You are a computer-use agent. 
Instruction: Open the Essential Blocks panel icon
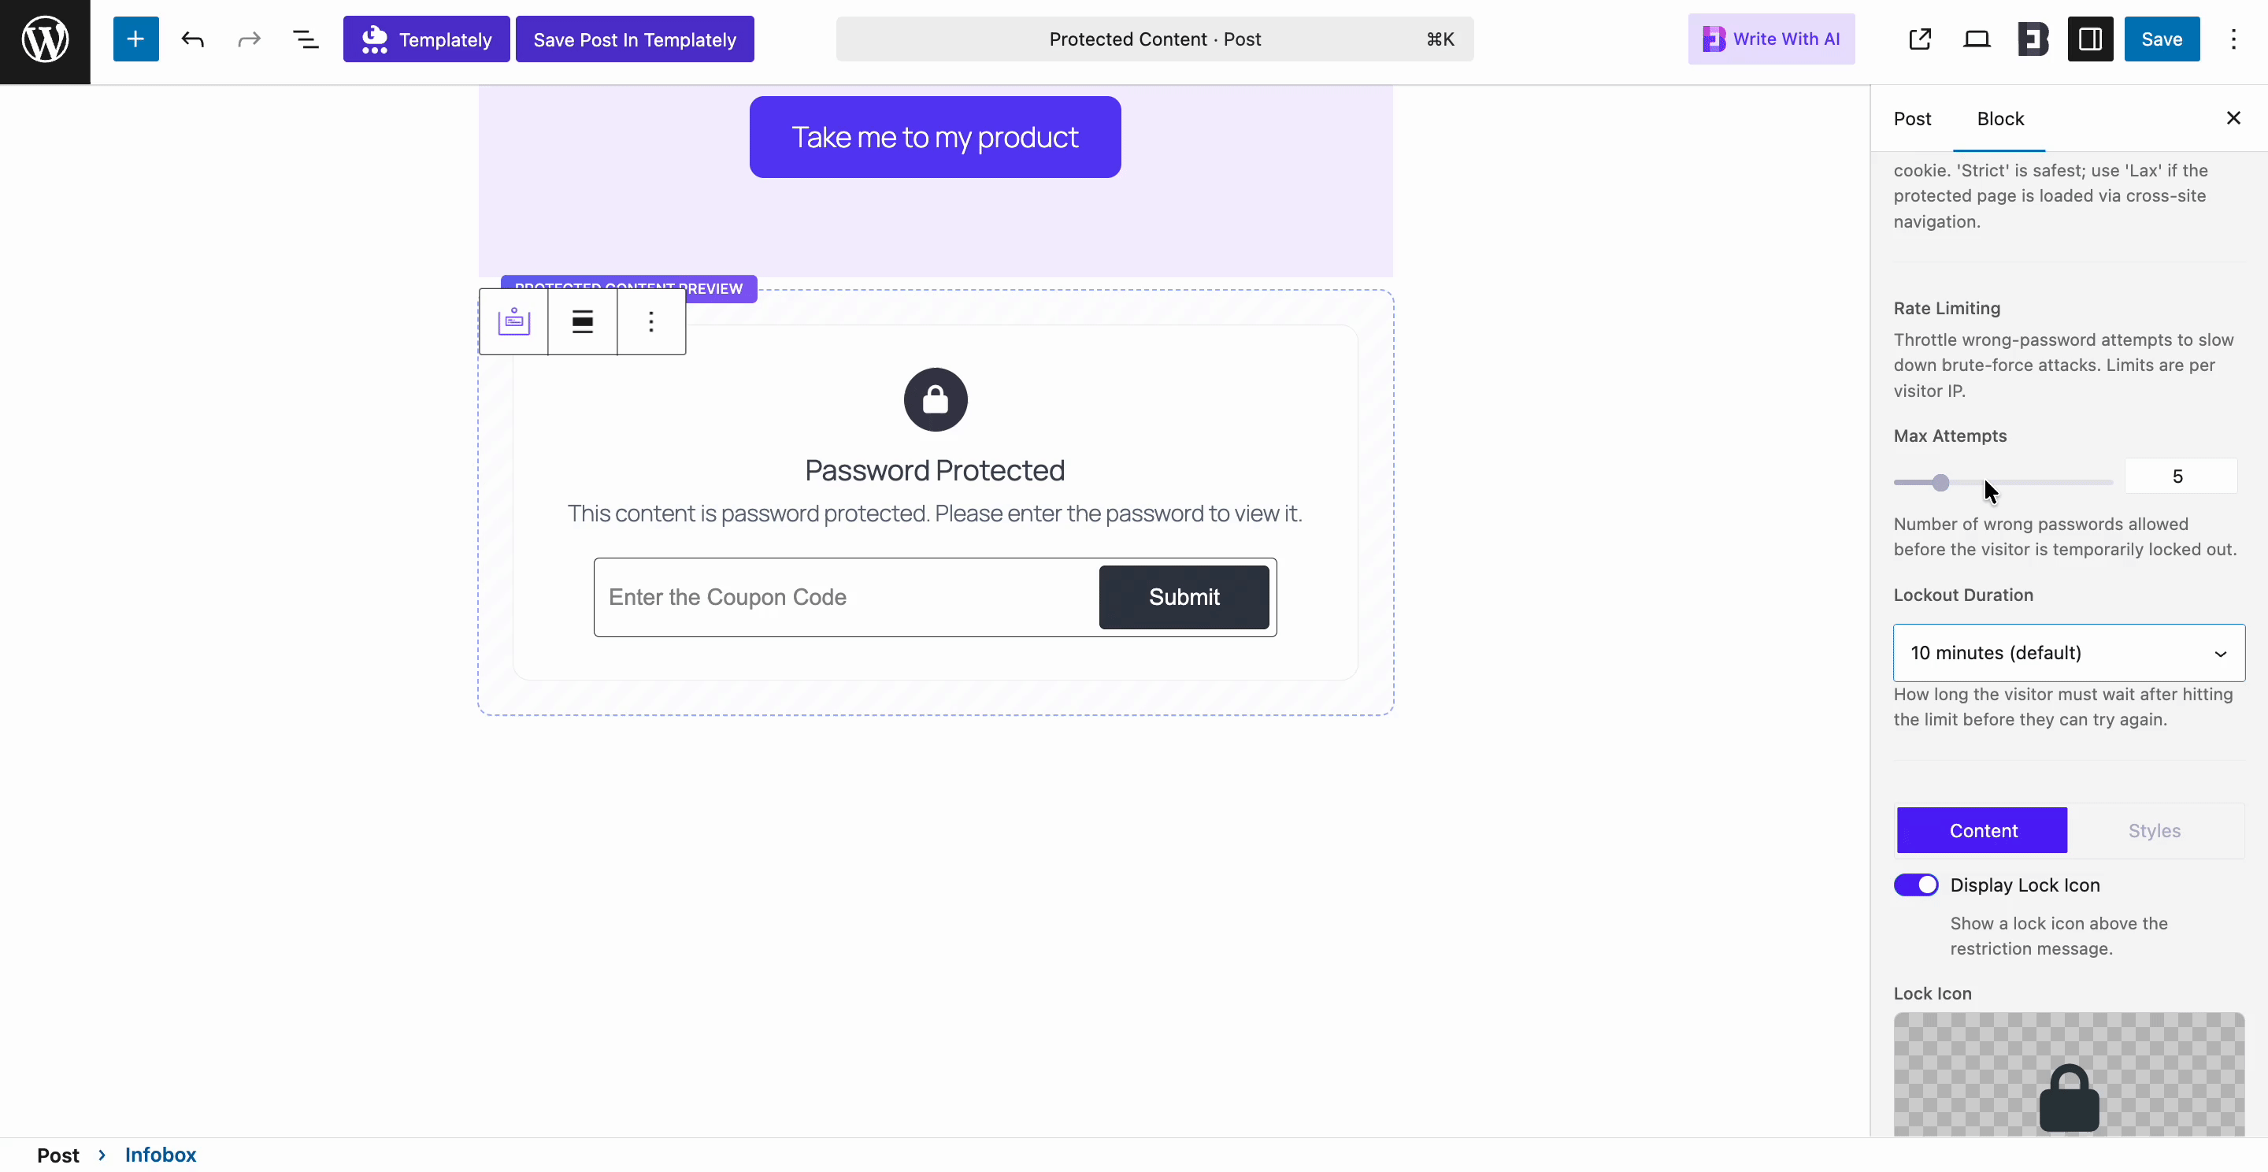click(x=2033, y=39)
